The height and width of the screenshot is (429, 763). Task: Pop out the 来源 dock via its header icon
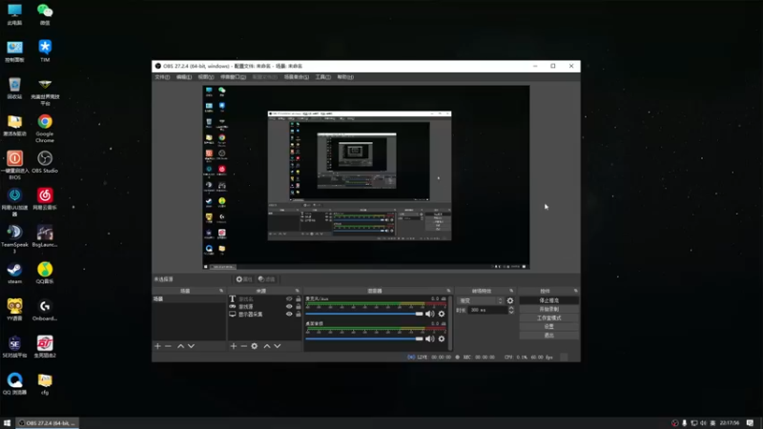[298, 291]
